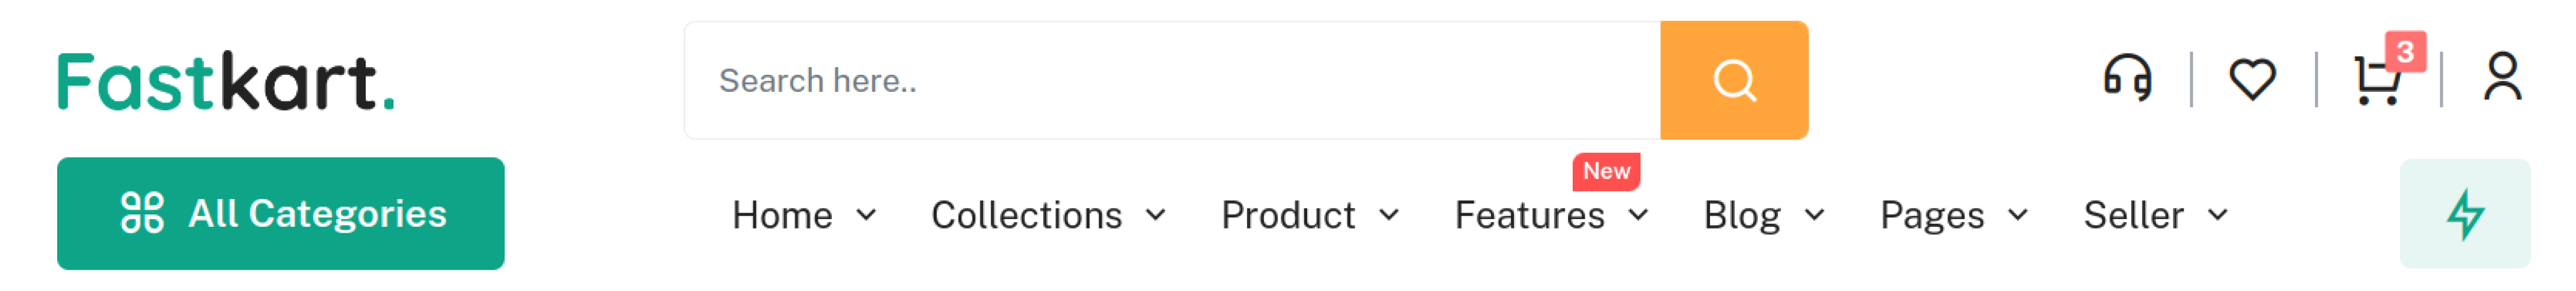Click the red New badge above Features
This screenshot has height=291, width=2576.
pyautogui.click(x=1606, y=171)
